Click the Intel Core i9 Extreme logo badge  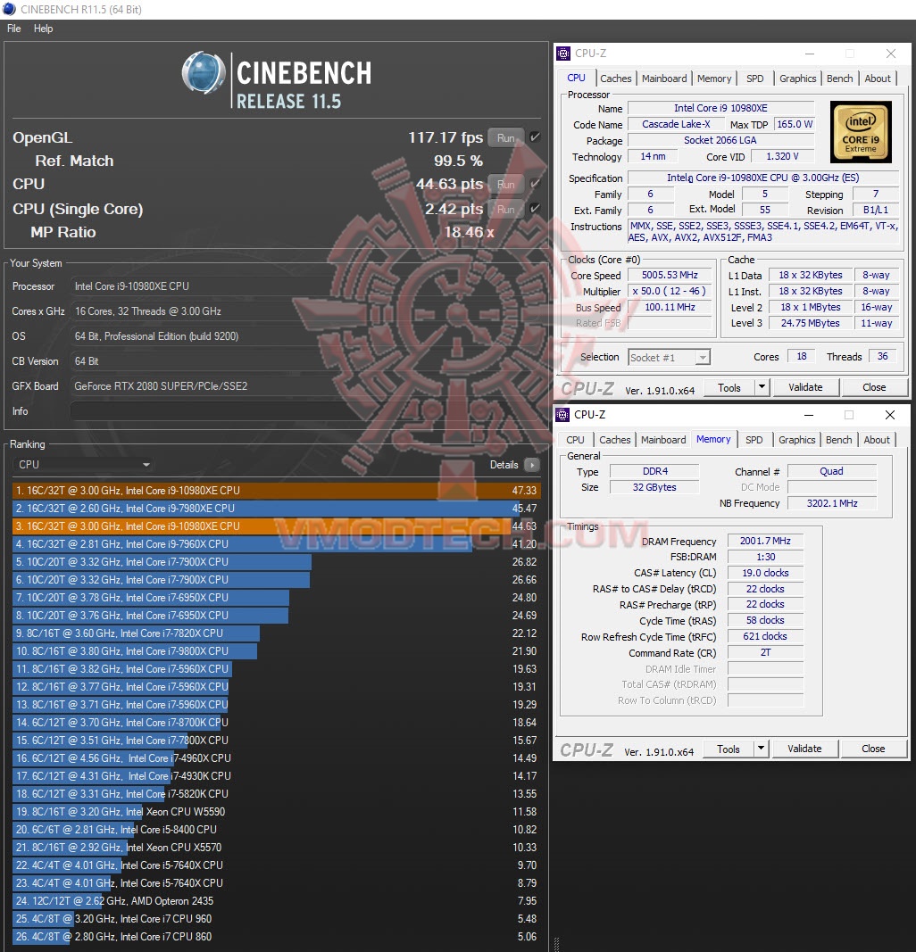coord(861,132)
